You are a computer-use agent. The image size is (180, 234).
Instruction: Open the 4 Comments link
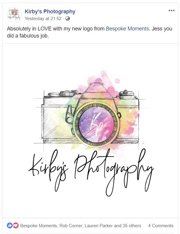pos(161,226)
